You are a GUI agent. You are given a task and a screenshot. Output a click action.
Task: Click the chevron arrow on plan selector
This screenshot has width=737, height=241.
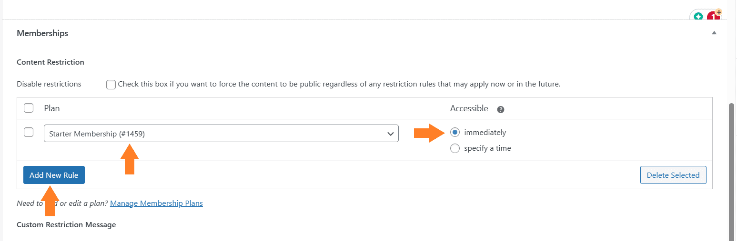[391, 134]
